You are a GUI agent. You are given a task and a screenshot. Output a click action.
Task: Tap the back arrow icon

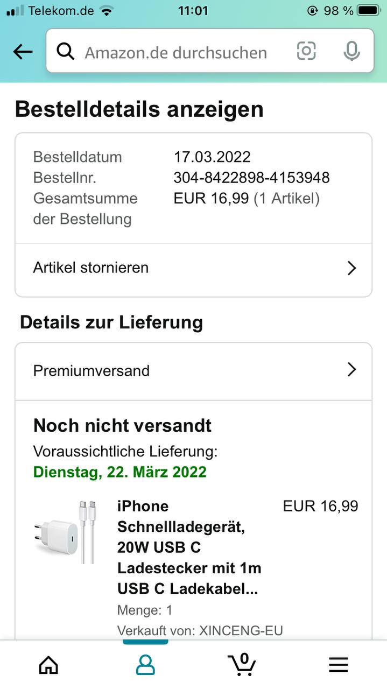(23, 52)
